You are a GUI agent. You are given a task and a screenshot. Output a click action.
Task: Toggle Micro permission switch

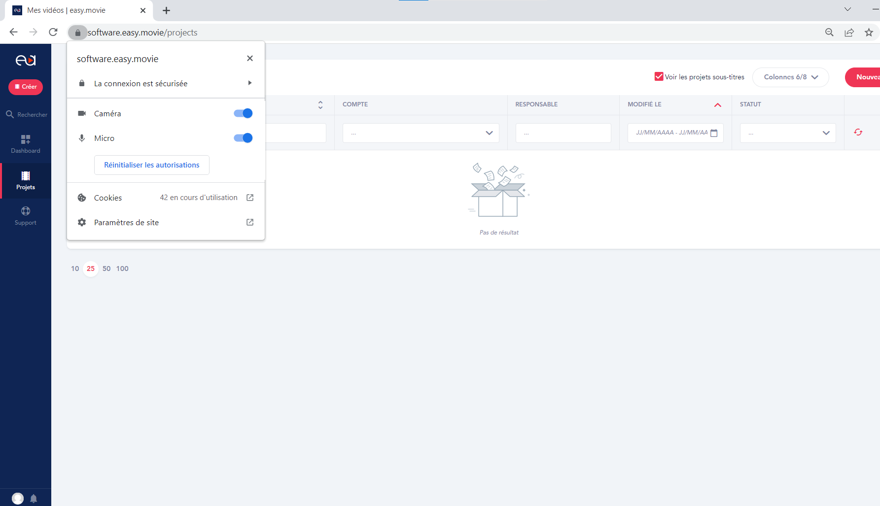point(243,138)
